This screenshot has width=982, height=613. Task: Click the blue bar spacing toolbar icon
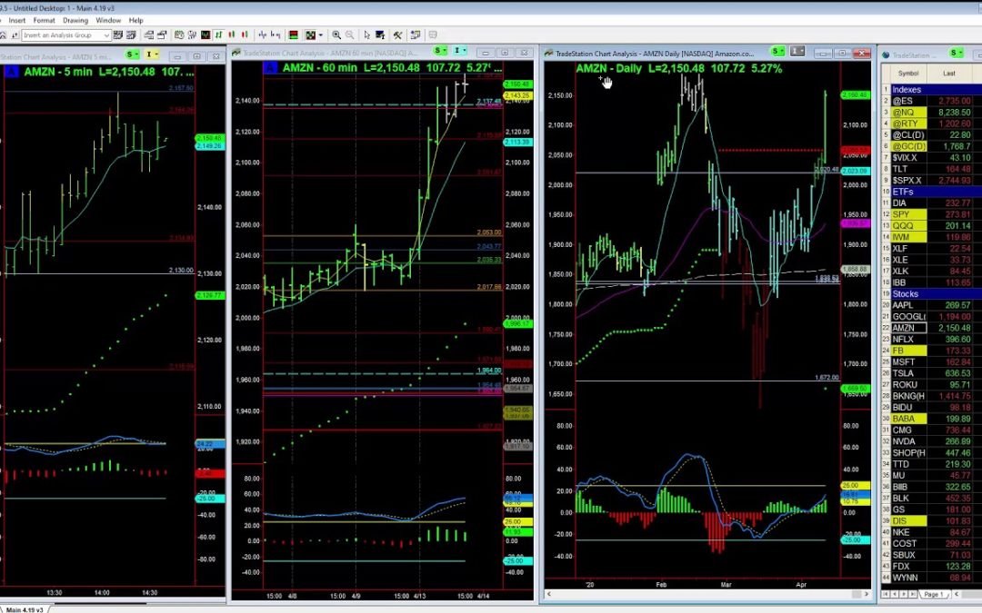pos(263,35)
